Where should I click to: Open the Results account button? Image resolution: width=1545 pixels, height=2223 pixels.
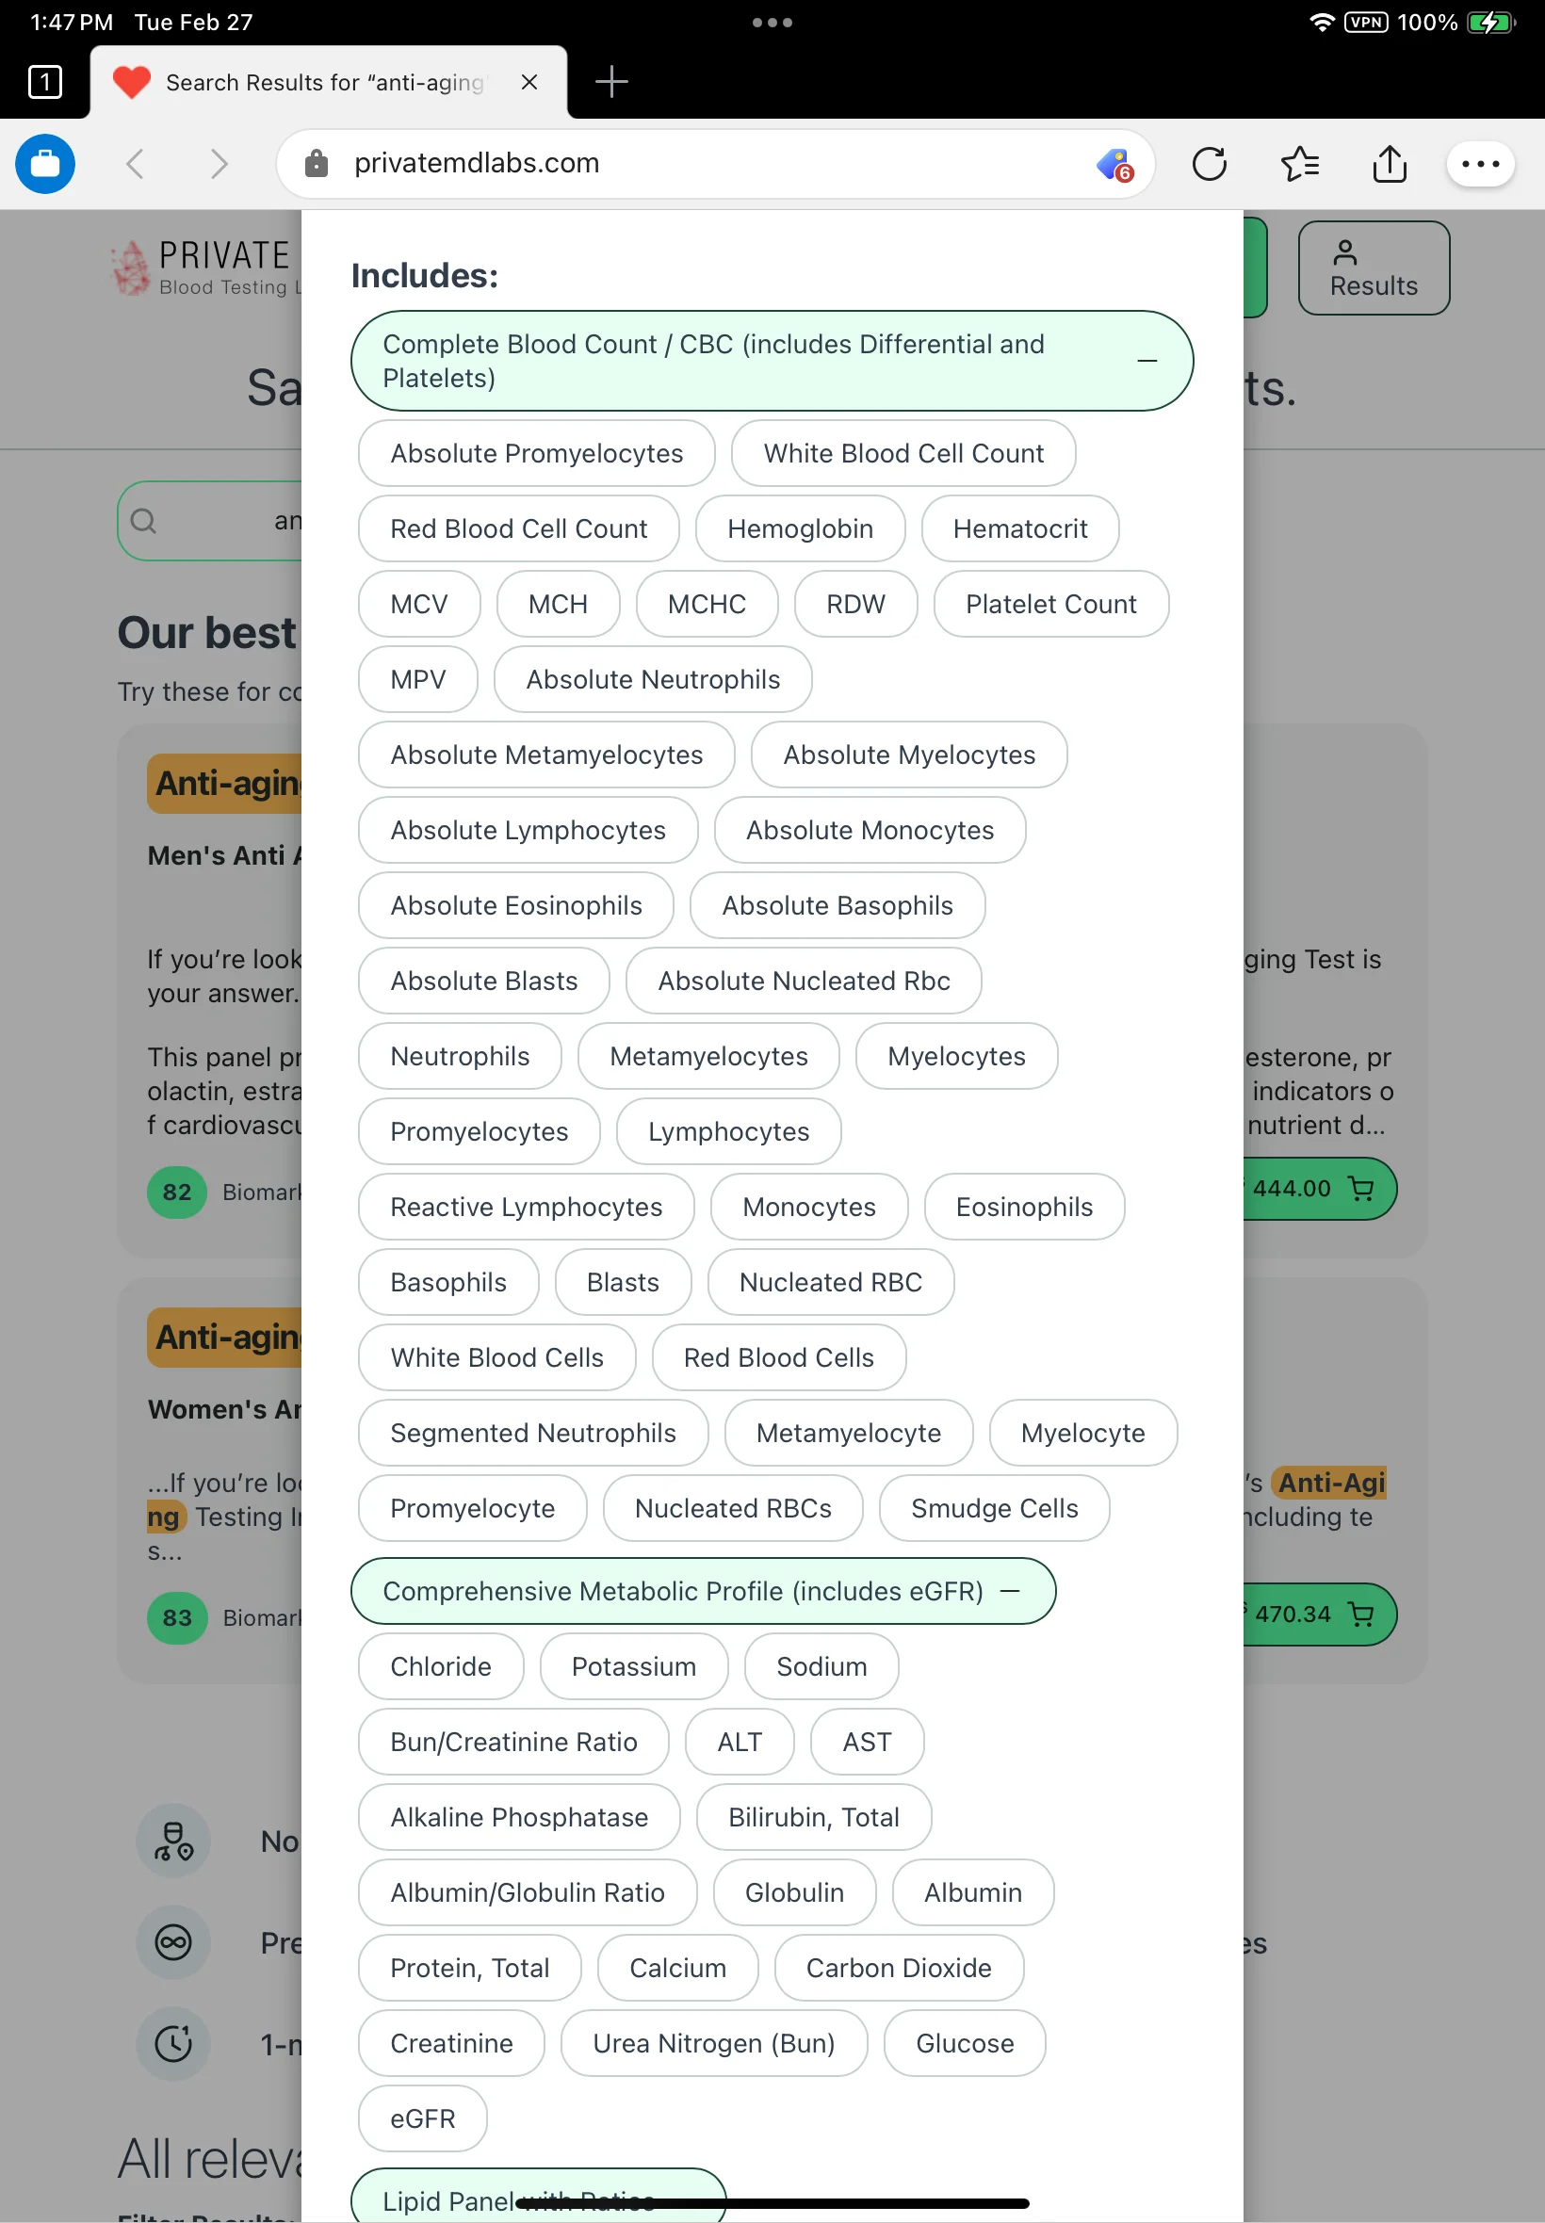[1373, 268]
